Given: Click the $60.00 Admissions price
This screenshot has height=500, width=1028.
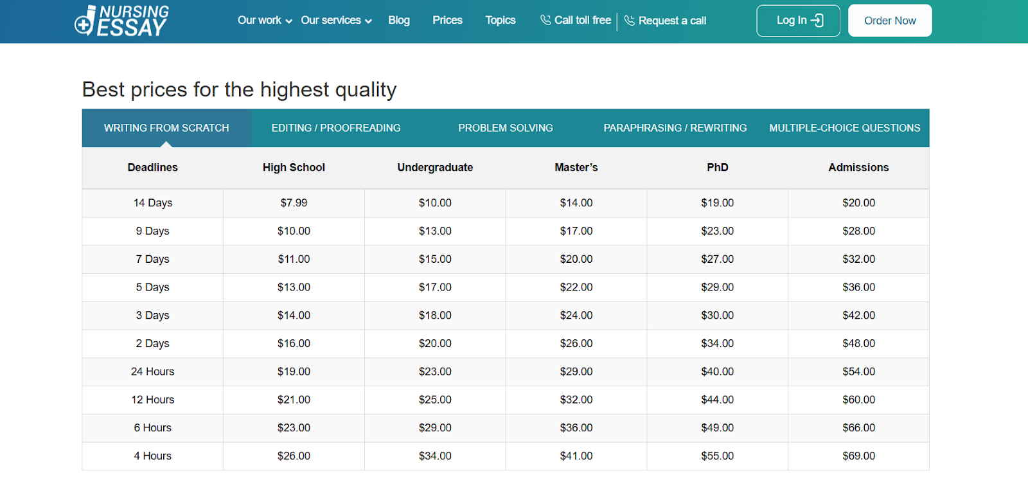Looking at the screenshot, I should [859, 400].
